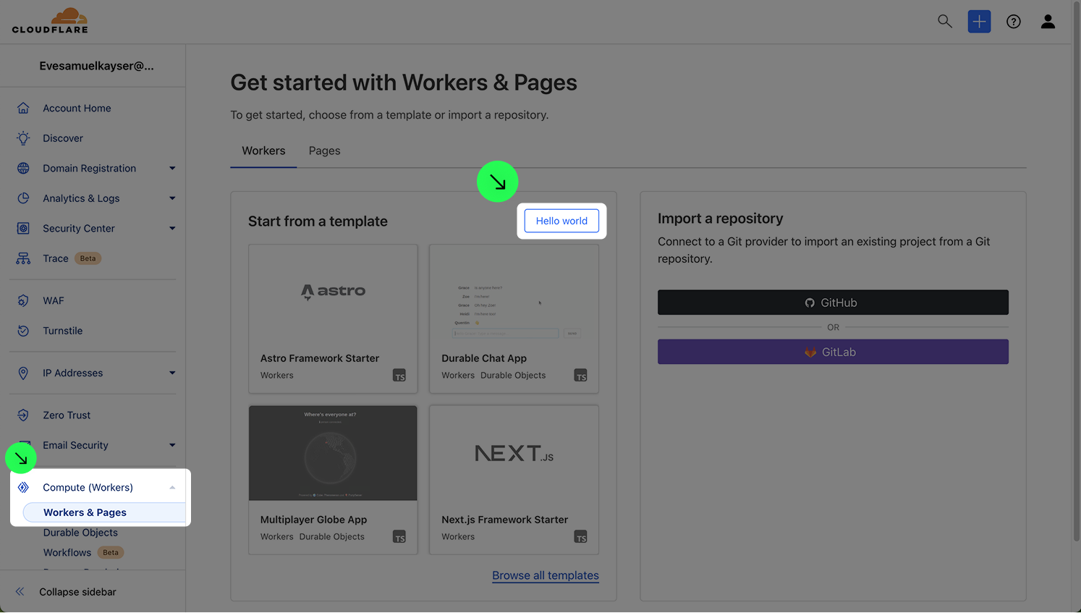Collapse Compute (Workers) section arrow
This screenshot has height=613, width=1081.
point(172,488)
